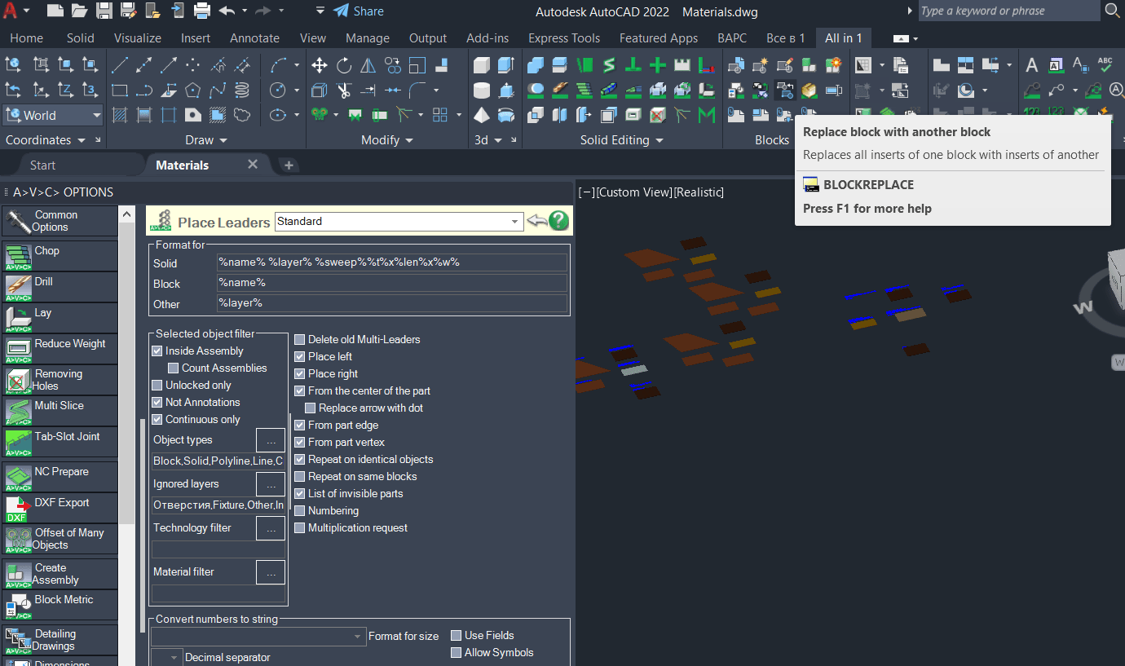Click the Revision Cloud tool

[x=242, y=114]
